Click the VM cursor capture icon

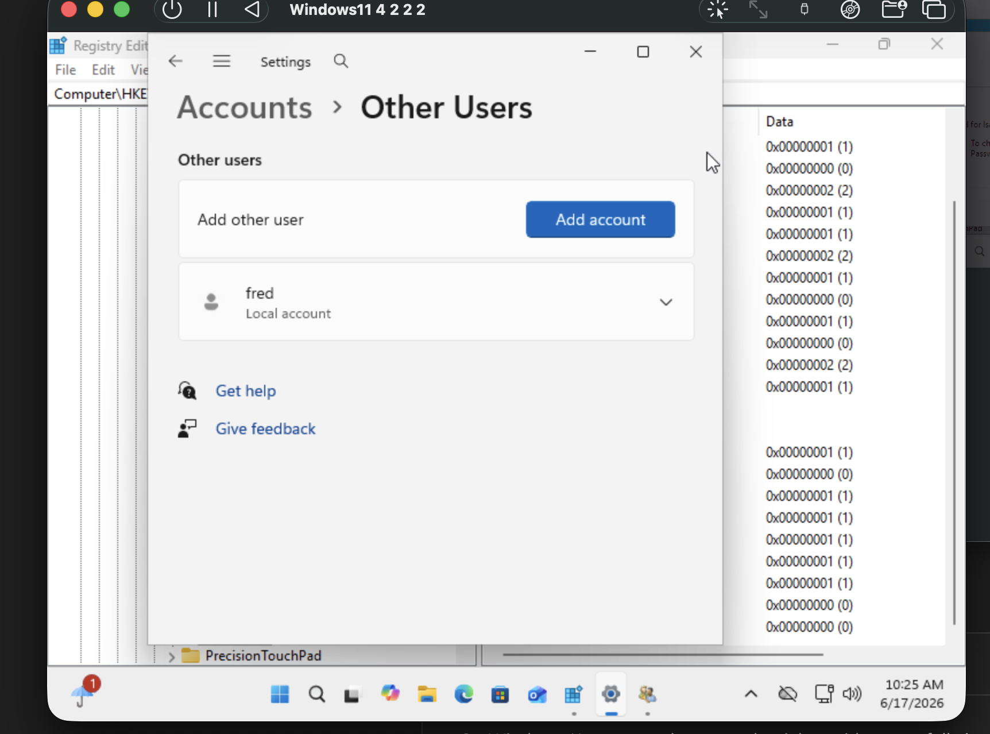(x=717, y=10)
